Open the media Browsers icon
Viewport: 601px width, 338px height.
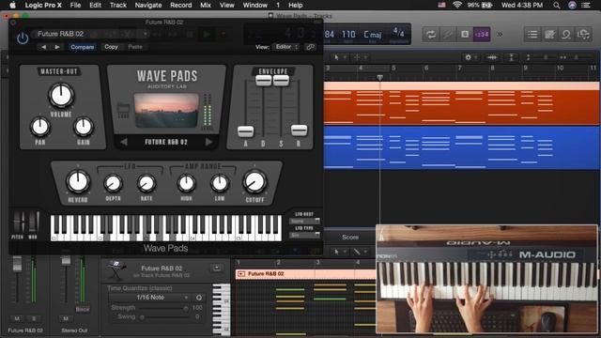coord(583,34)
